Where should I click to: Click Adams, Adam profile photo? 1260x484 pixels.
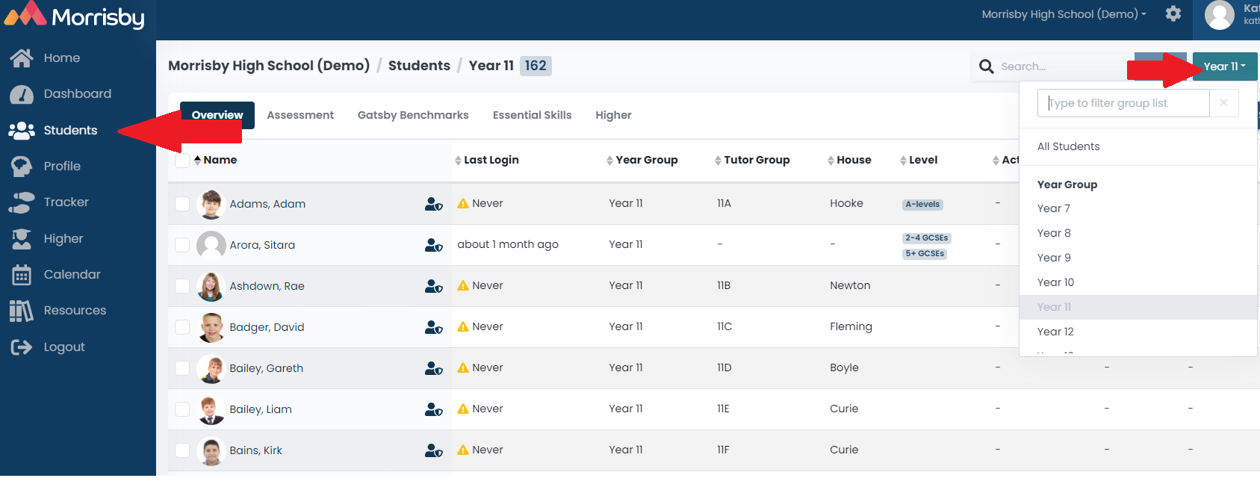(x=211, y=204)
